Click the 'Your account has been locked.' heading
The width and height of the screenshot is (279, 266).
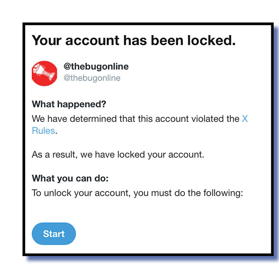[134, 41]
